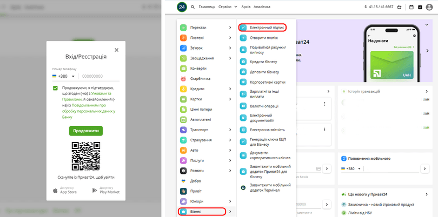Scan the QR code image for login
Viewport: 438px width, 217px height.
(86, 156)
